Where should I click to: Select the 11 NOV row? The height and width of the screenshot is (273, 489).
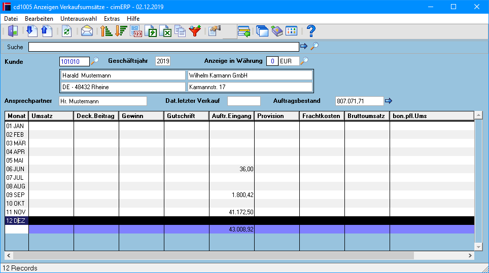[x=239, y=212]
